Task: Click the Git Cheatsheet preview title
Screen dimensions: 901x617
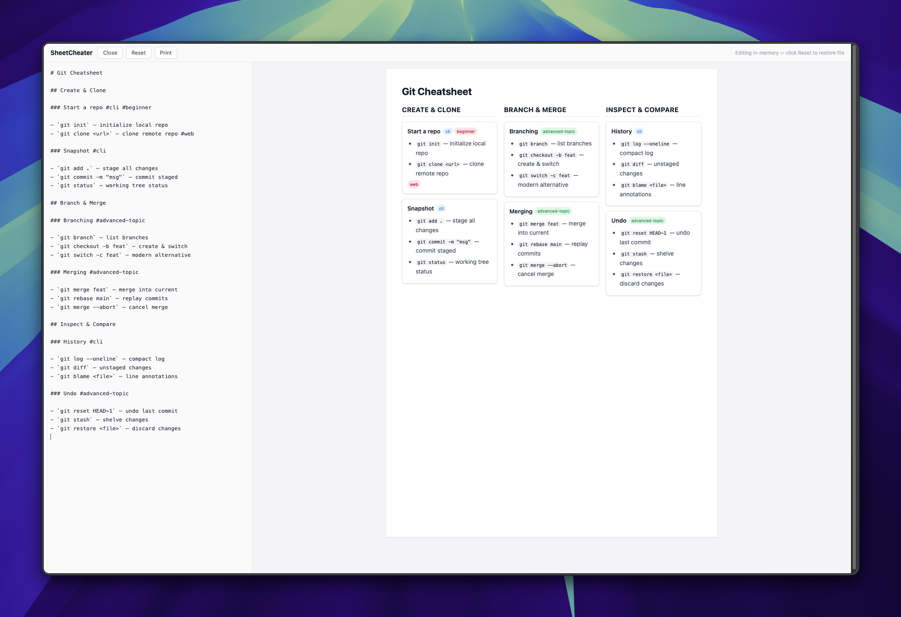Action: 437,92
